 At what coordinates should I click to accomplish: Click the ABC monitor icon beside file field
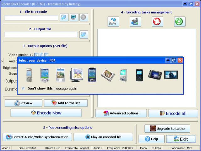click(74, 17)
